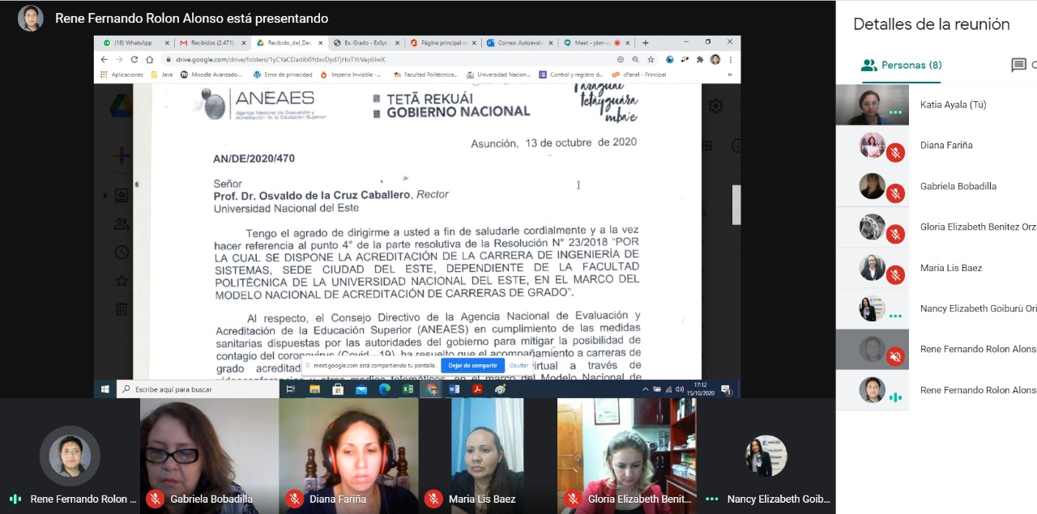This screenshot has height=514, width=1037.
Task: Select Maria Lis Baez in the people list
Action: 937,268
